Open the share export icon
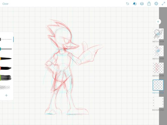The height and width of the screenshot is (125, 167). [x=149, y=4]
